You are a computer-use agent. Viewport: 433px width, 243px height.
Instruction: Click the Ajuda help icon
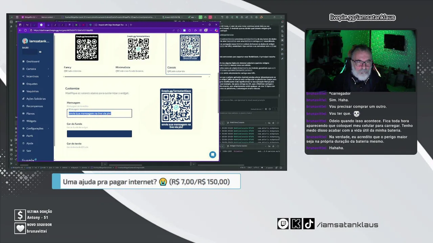[x=23, y=143]
